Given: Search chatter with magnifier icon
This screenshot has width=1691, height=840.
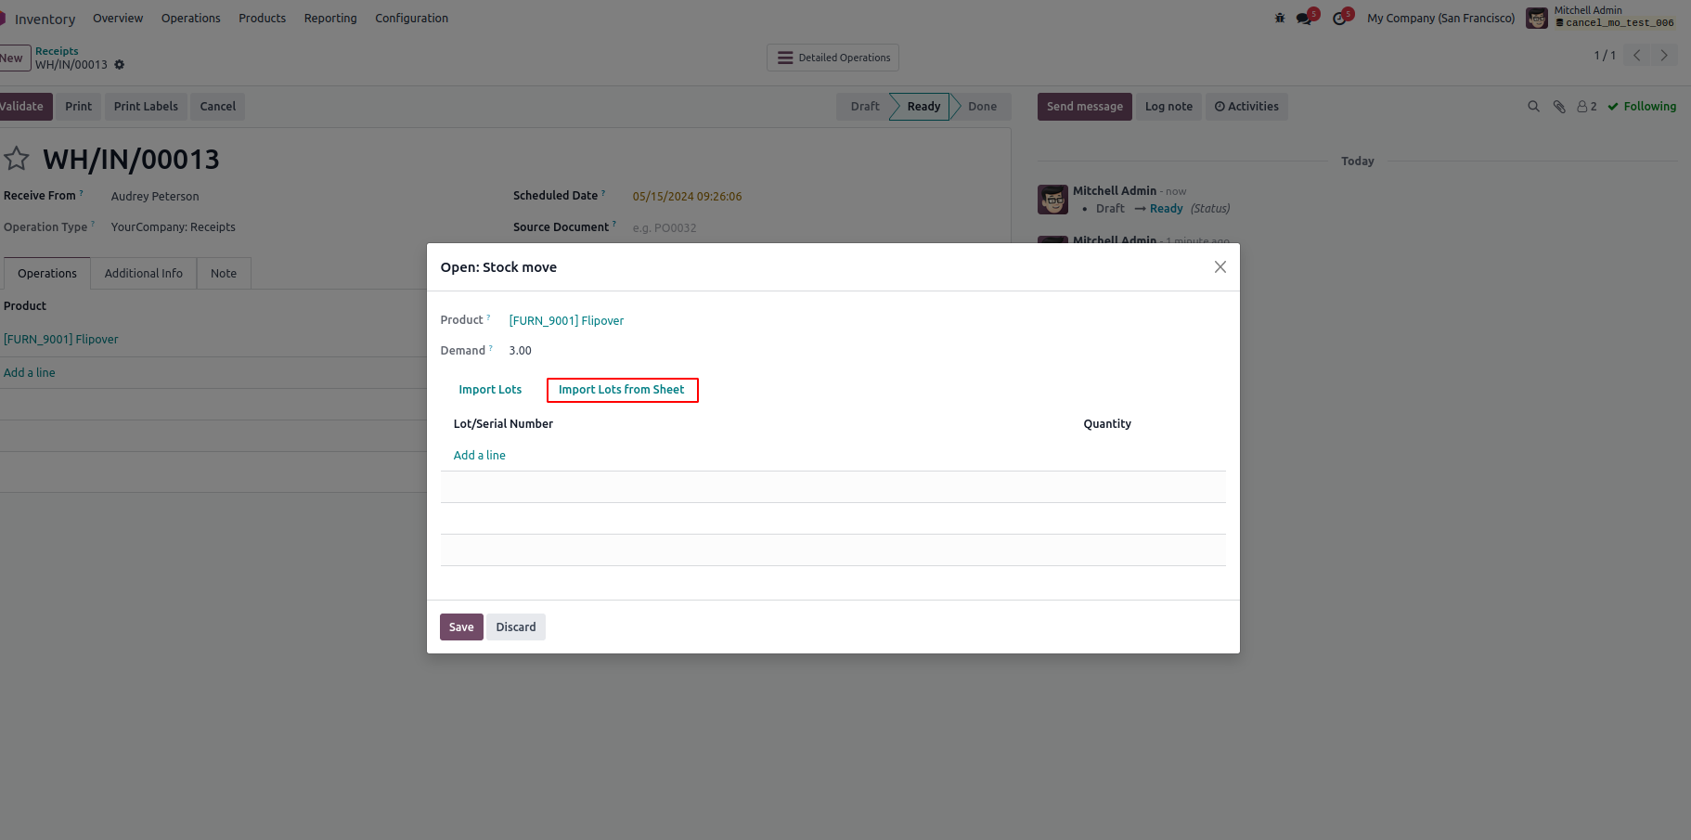Looking at the screenshot, I should tap(1533, 107).
